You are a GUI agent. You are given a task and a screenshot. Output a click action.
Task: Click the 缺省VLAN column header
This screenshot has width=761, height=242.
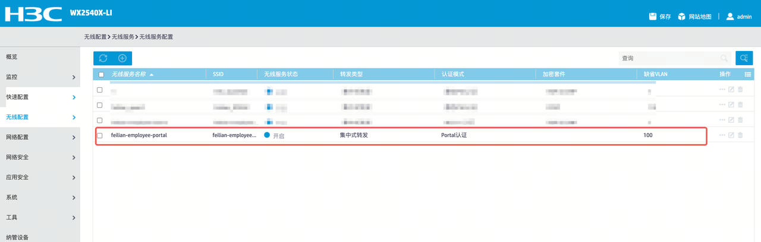point(656,75)
